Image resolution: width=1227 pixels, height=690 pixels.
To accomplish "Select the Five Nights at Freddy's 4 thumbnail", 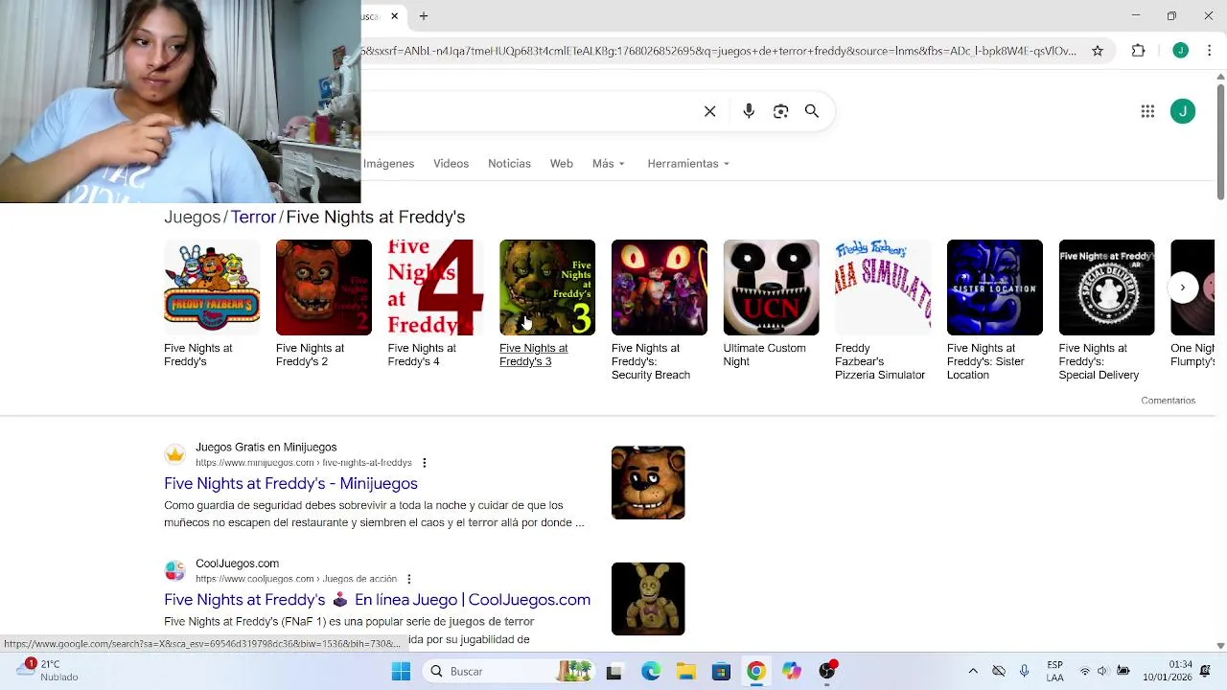I will pyautogui.click(x=435, y=287).
